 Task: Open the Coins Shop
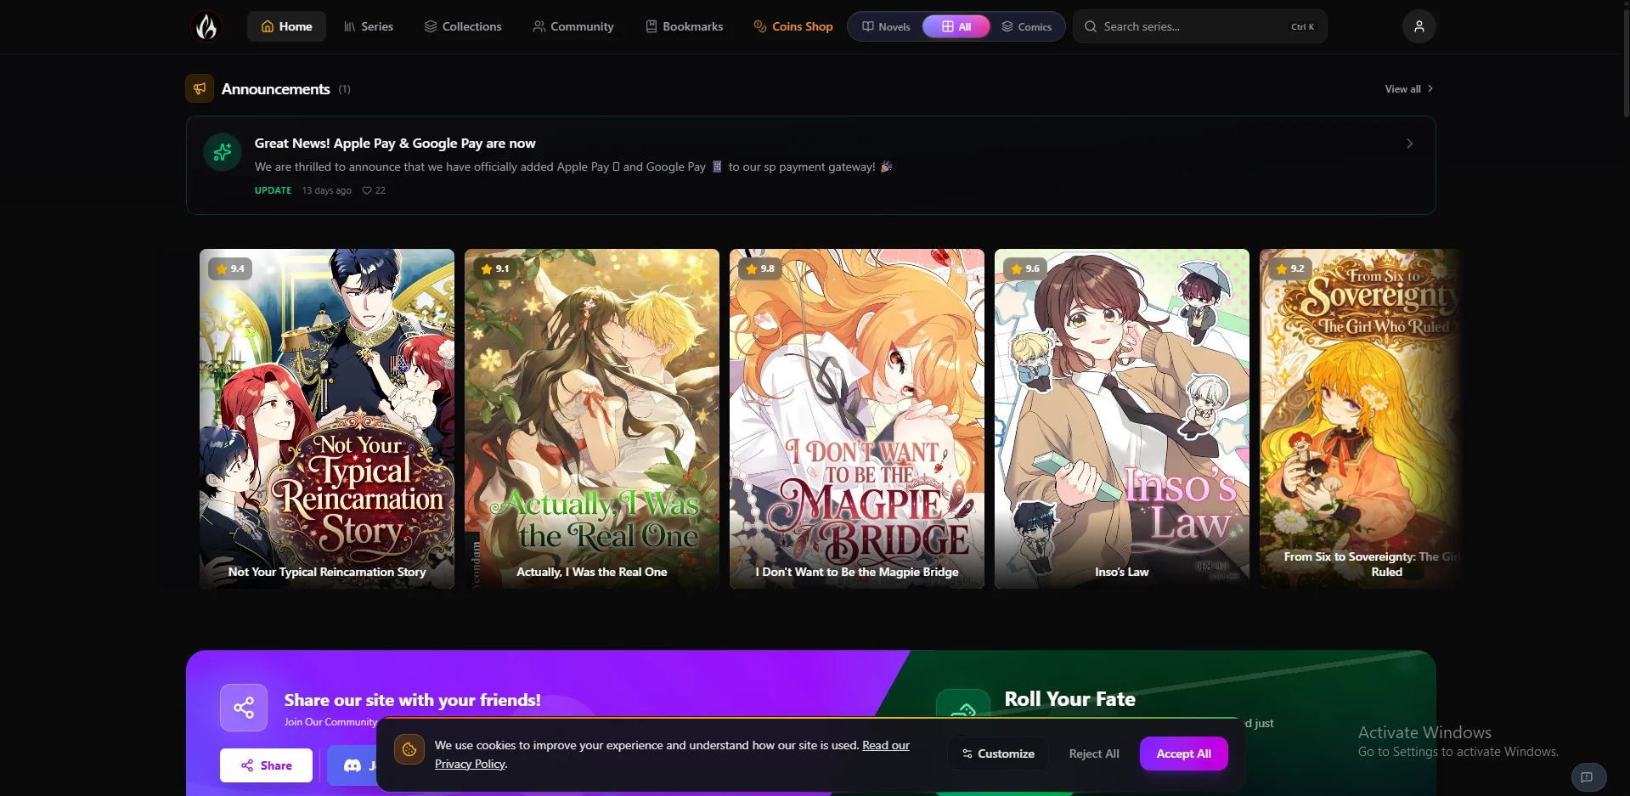(x=793, y=26)
